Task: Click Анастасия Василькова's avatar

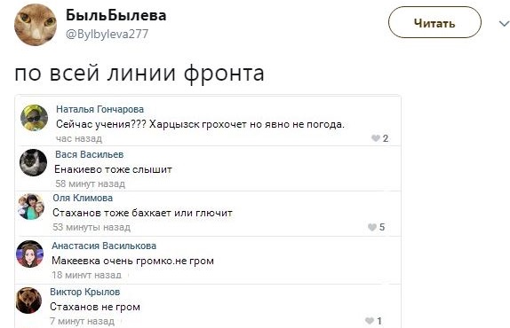Action: pyautogui.click(x=29, y=254)
